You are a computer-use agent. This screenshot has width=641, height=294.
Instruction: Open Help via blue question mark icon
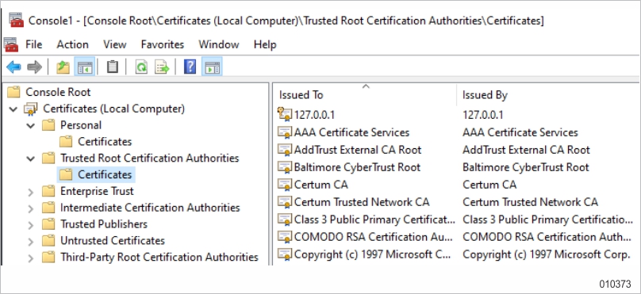(x=190, y=67)
